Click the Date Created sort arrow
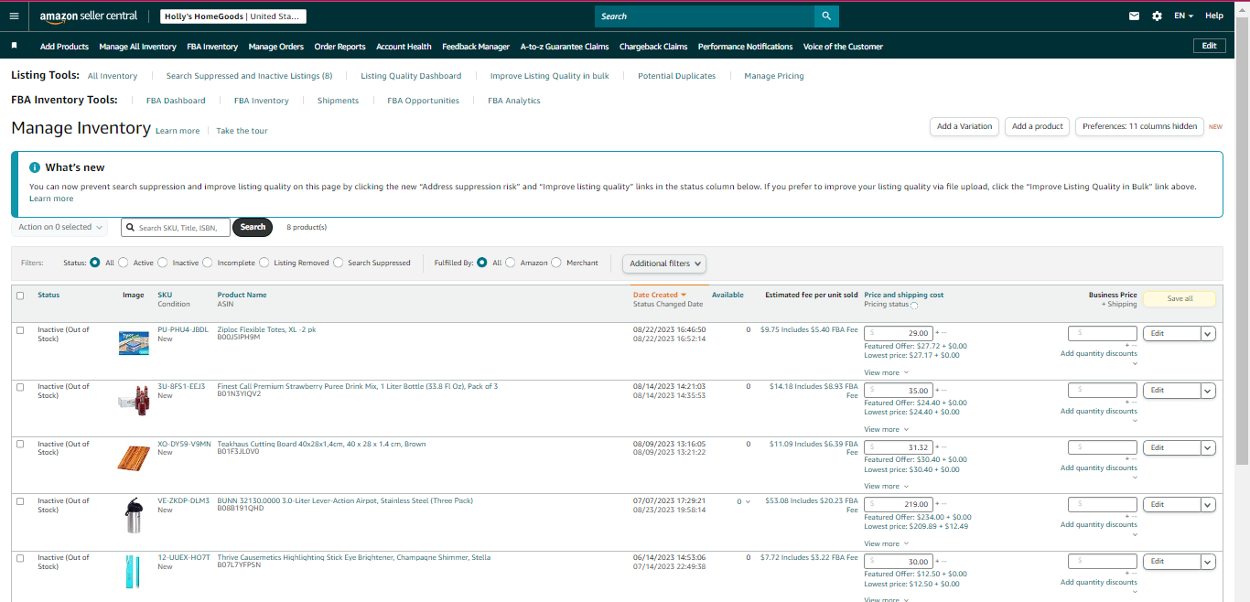Viewport: 1250px width, 602px height. (x=684, y=295)
